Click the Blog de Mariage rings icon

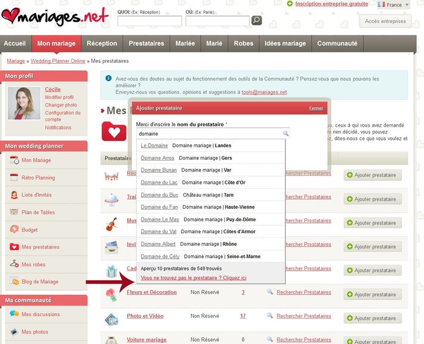pyautogui.click(x=15, y=281)
